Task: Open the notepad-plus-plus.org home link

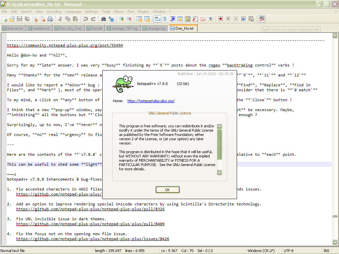Action: (151, 101)
